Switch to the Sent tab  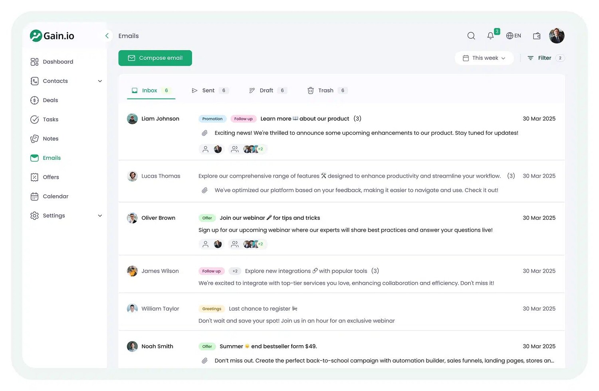point(208,90)
